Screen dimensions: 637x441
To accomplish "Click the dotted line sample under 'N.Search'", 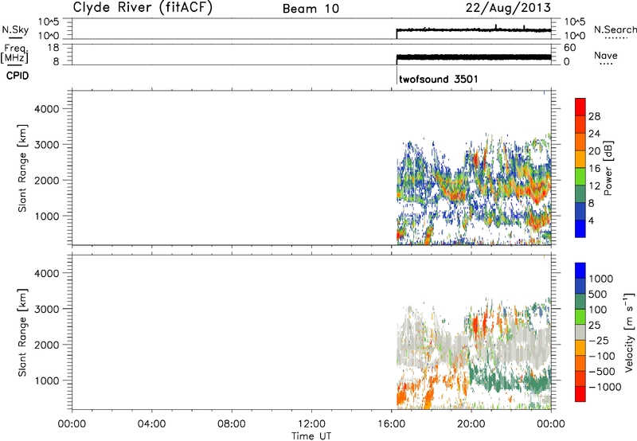I will click(616, 38).
